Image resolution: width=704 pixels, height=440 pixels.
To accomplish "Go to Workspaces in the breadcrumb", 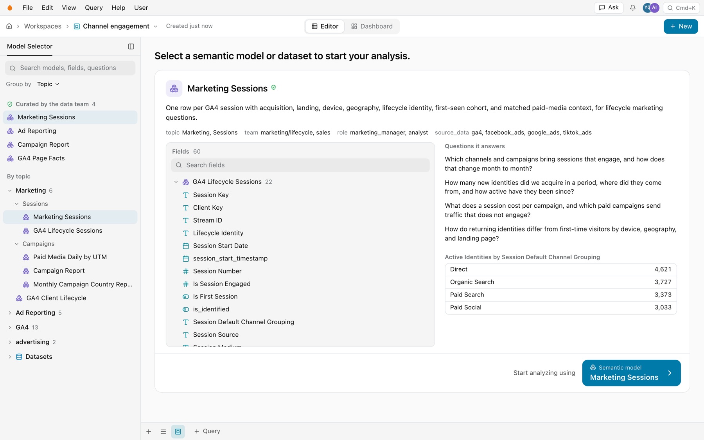I will pyautogui.click(x=43, y=26).
